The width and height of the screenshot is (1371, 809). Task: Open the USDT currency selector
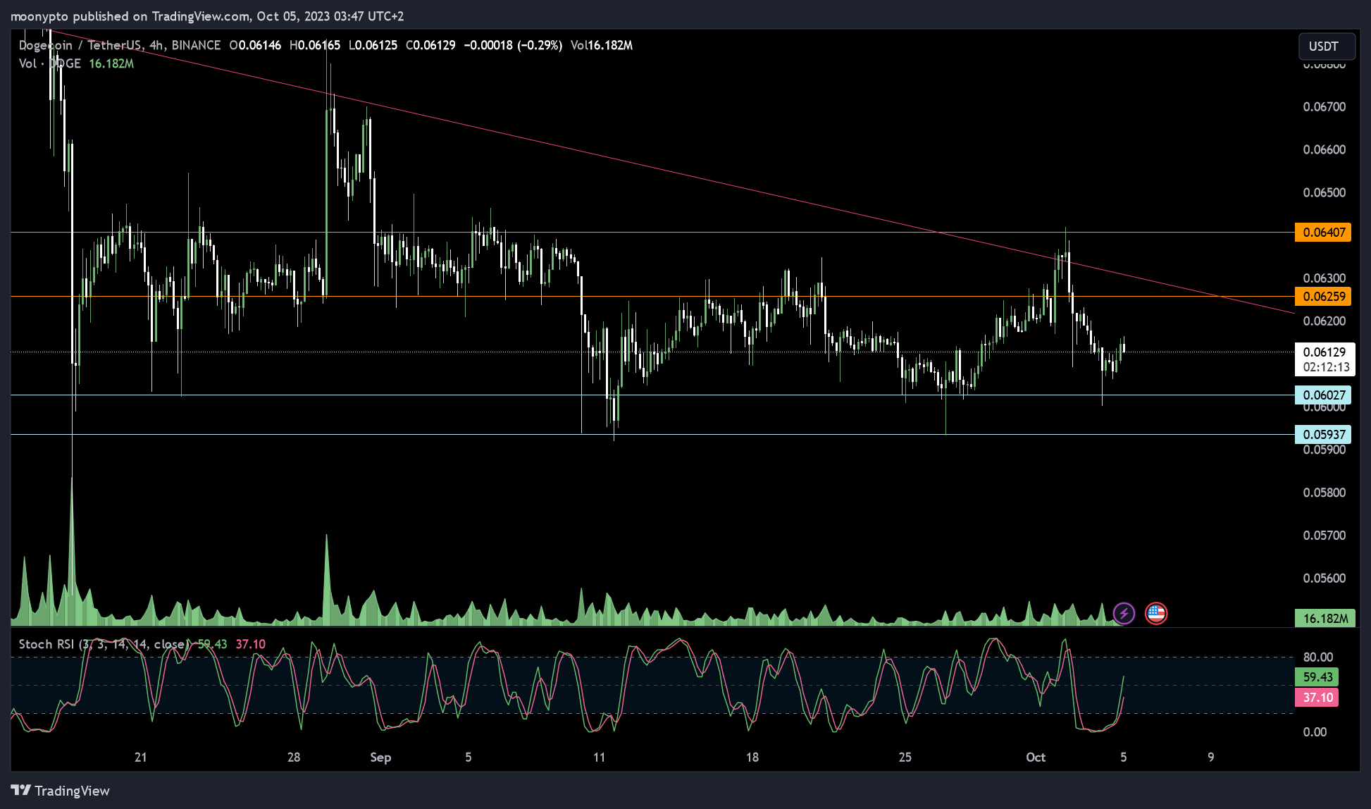click(1327, 47)
